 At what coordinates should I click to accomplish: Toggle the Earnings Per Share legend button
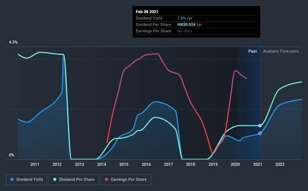coord(126,180)
